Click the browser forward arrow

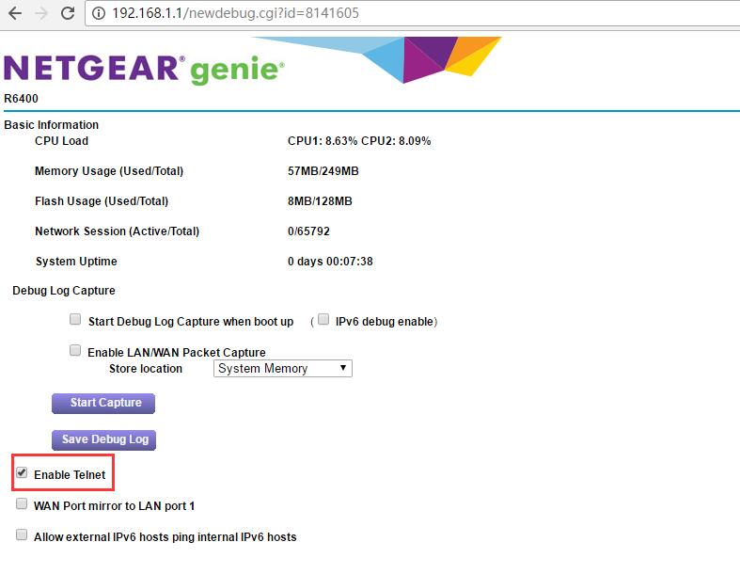pos(40,14)
